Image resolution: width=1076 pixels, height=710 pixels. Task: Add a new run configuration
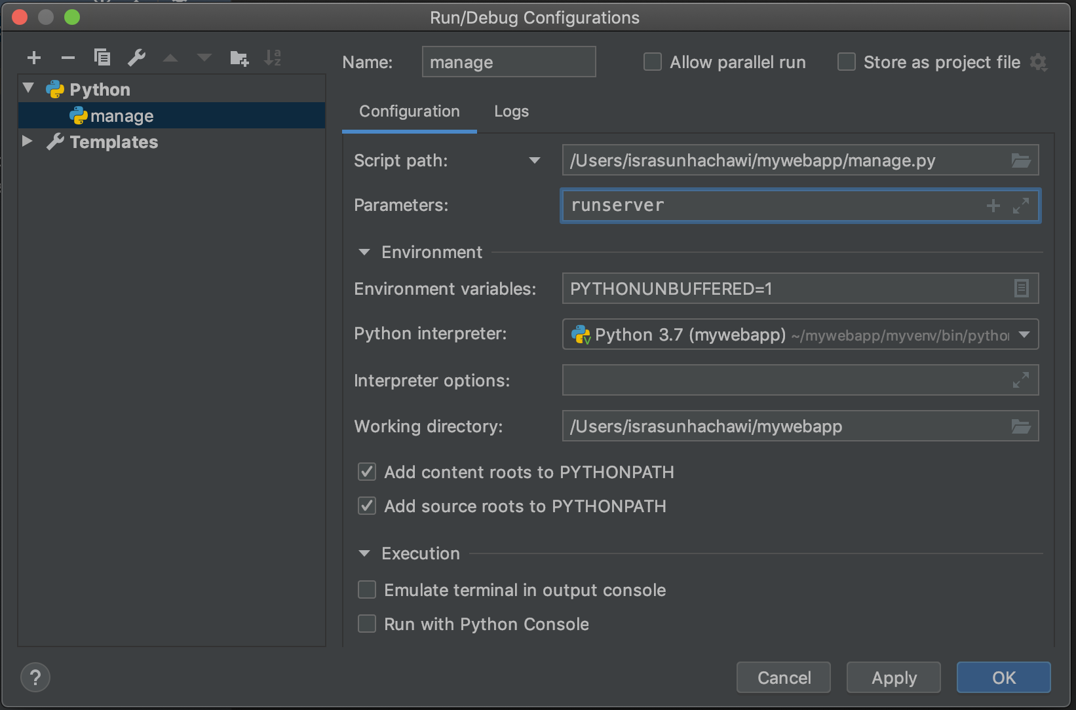(x=33, y=58)
